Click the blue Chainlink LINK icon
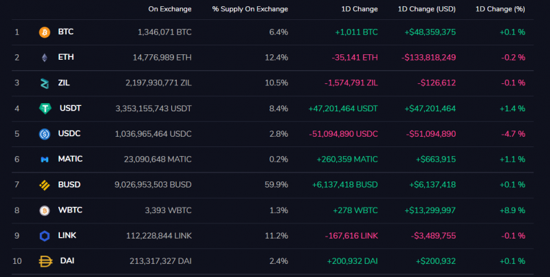 pos(45,236)
